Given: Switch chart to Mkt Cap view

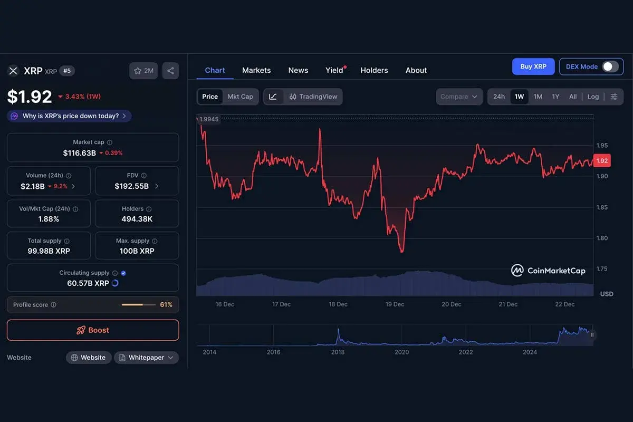Looking at the screenshot, I should (240, 97).
